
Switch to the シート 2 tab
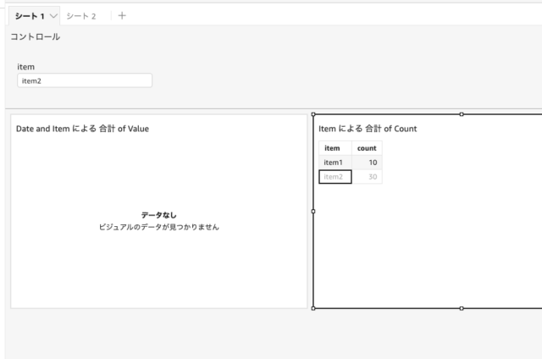click(81, 16)
